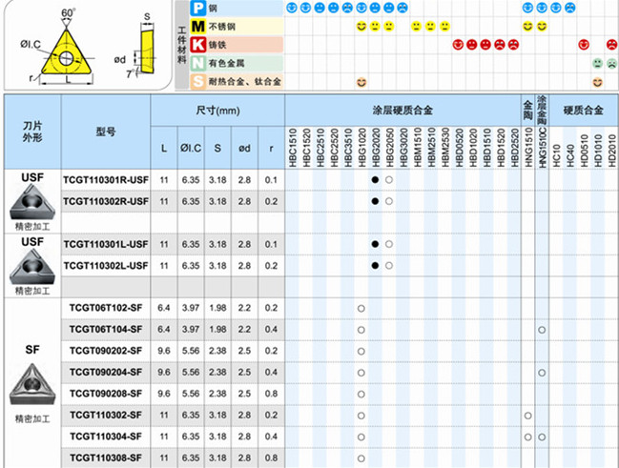The image size is (619, 468).
Task: Click the insert side-view thickness diagram
Action: [141, 43]
